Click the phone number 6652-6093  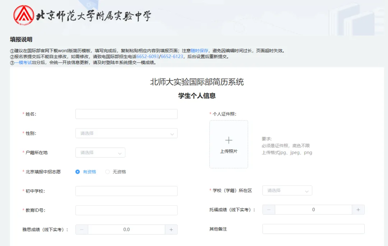click(148, 57)
